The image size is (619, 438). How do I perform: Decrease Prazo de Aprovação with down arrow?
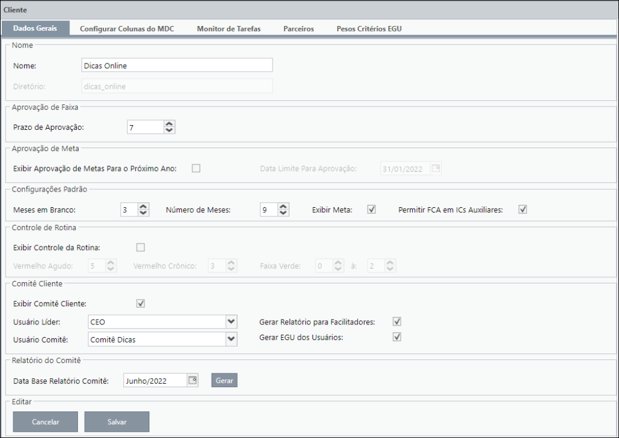169,130
